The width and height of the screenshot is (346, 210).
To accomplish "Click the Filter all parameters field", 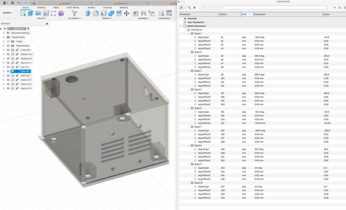I will pos(265,8).
